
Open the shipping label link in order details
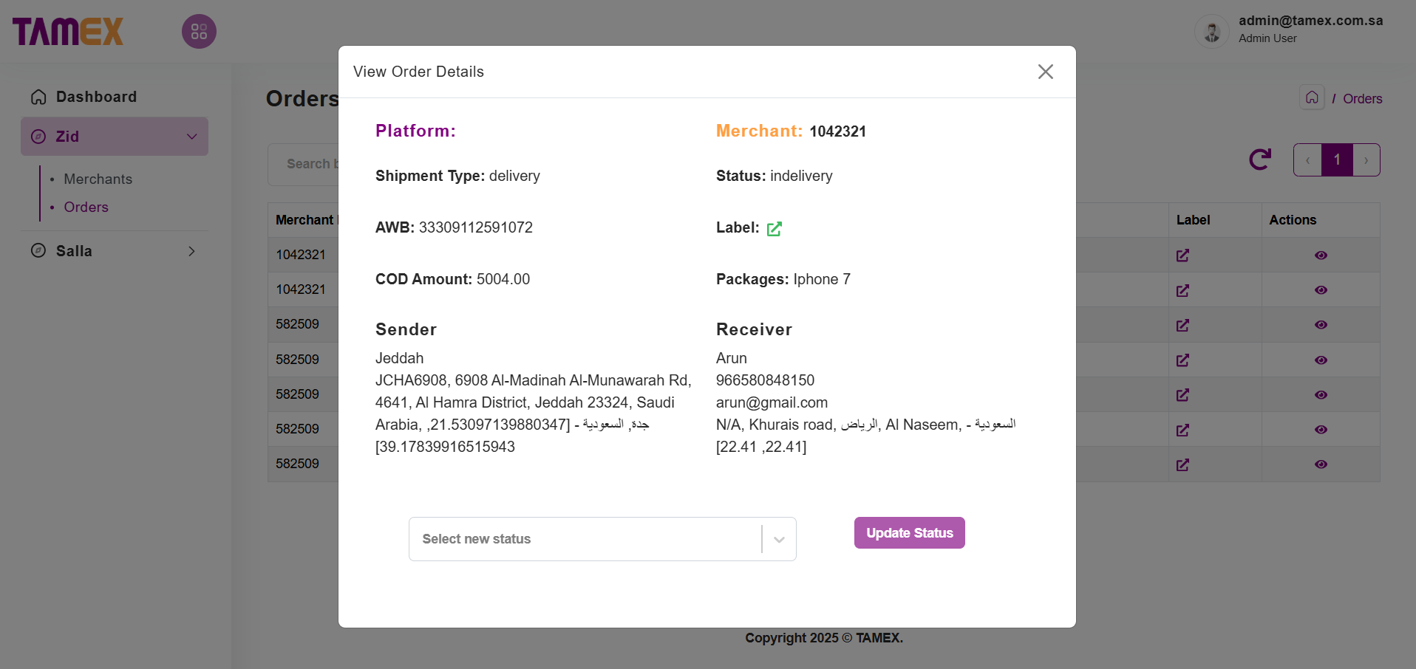774,229
